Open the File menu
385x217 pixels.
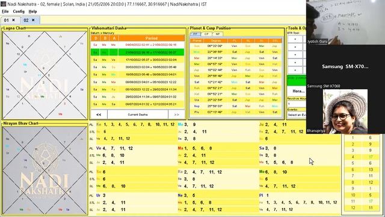coord(5,11)
